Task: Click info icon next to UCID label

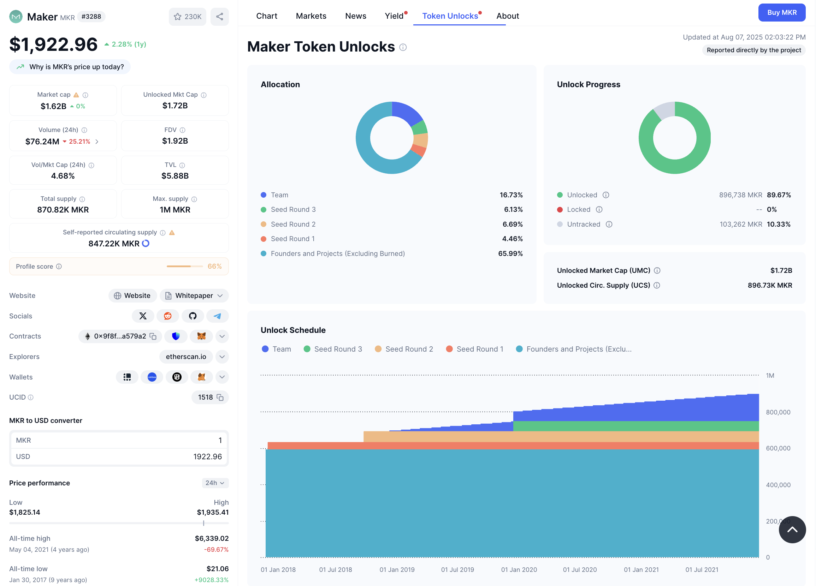Action: point(31,397)
